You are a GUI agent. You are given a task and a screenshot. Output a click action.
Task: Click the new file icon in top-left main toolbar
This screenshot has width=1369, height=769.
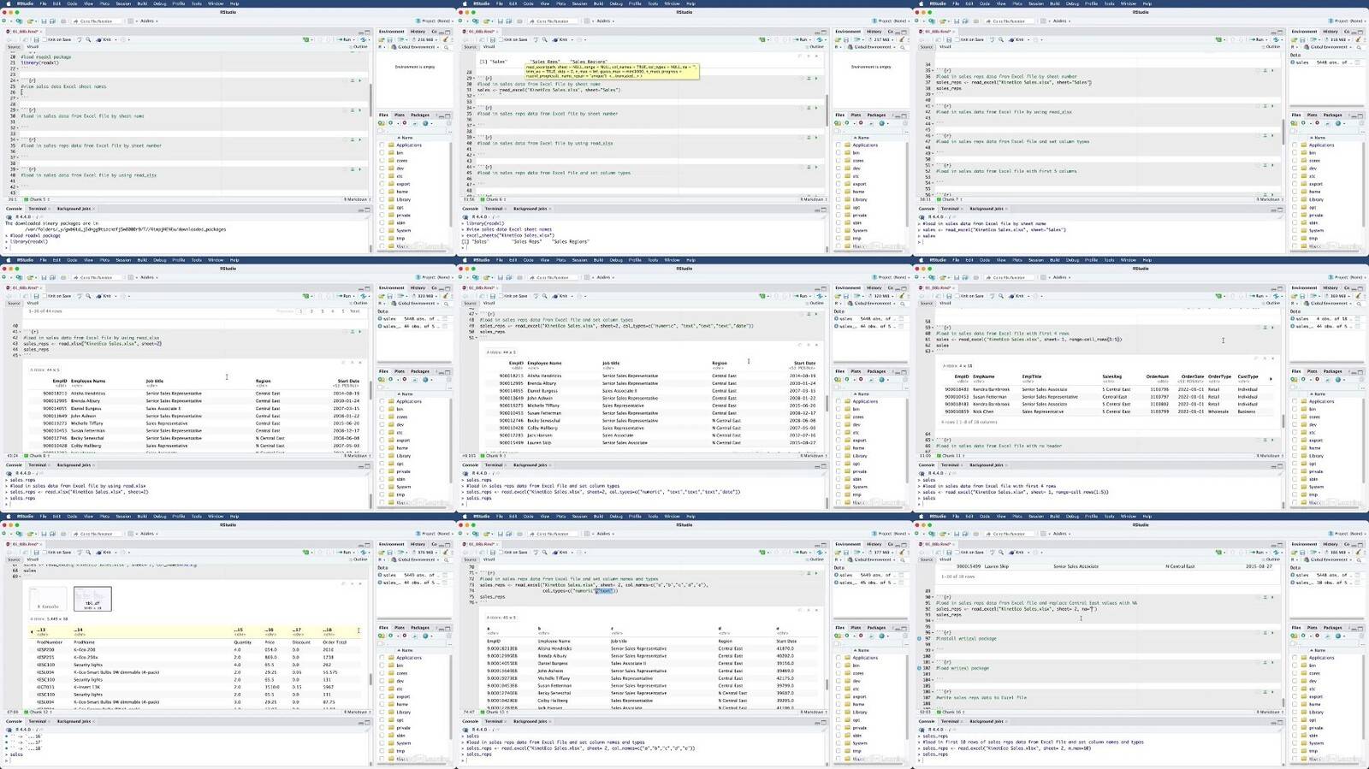[x=4, y=21]
